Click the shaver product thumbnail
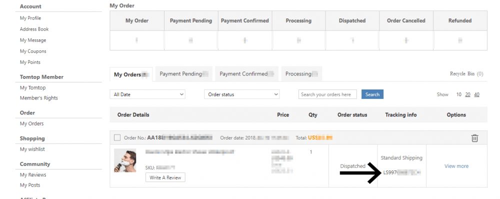This screenshot has width=500, height=199. click(125, 160)
